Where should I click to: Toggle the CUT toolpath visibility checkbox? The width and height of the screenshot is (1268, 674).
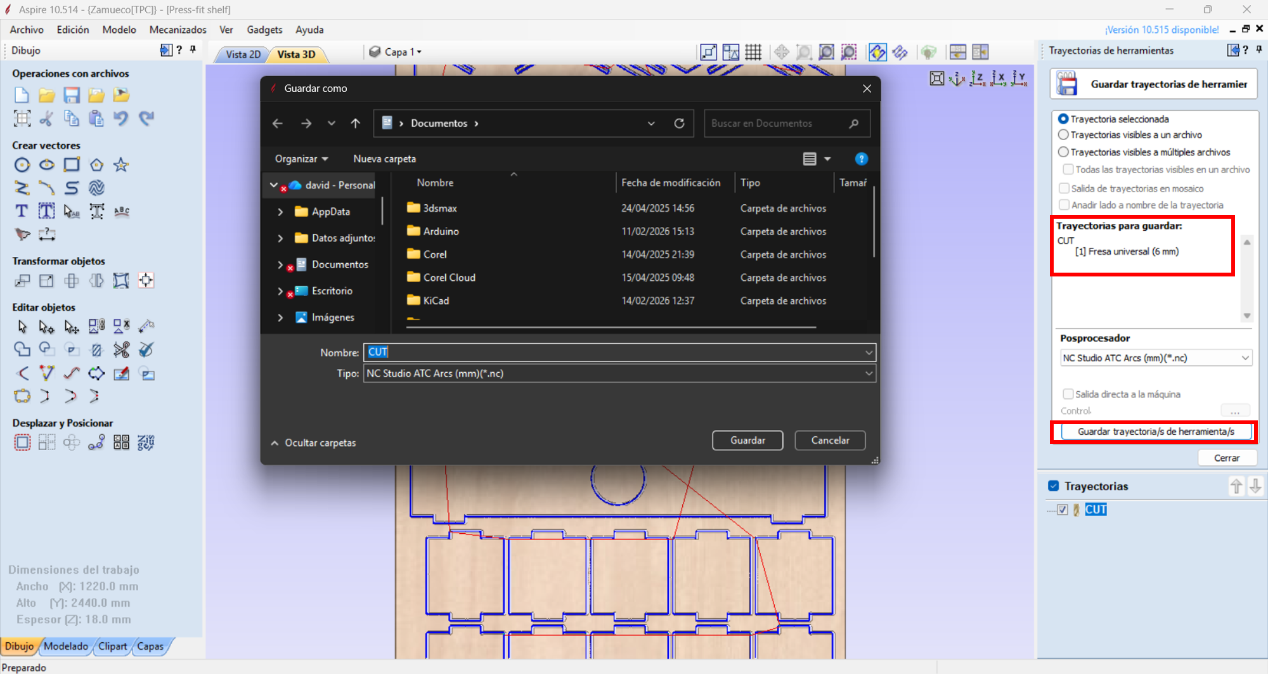click(1063, 510)
